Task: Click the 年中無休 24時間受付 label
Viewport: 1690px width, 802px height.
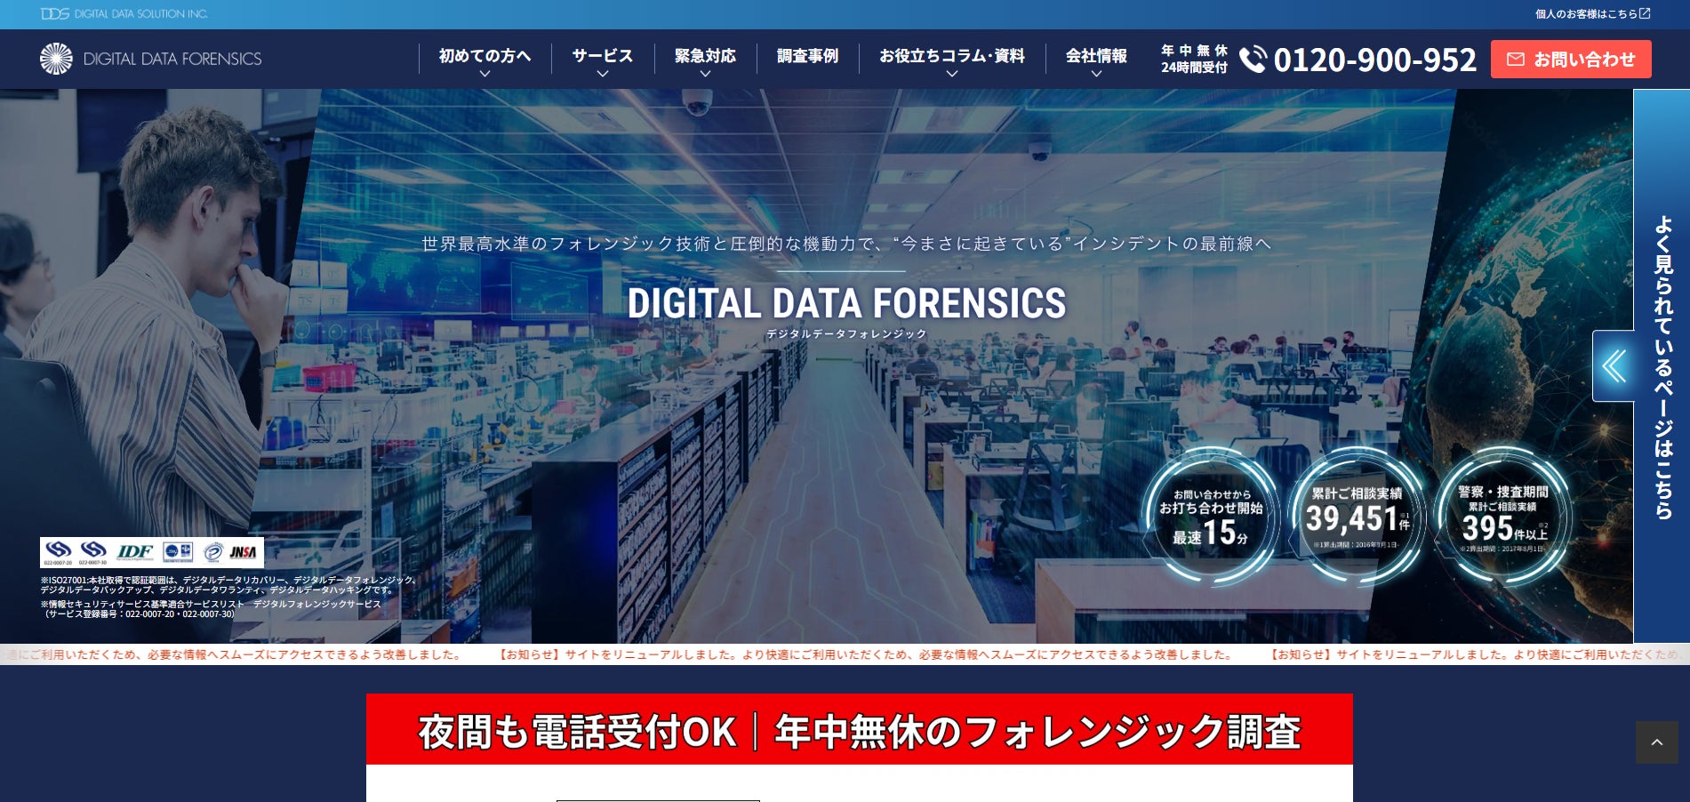Action: click(x=1194, y=59)
